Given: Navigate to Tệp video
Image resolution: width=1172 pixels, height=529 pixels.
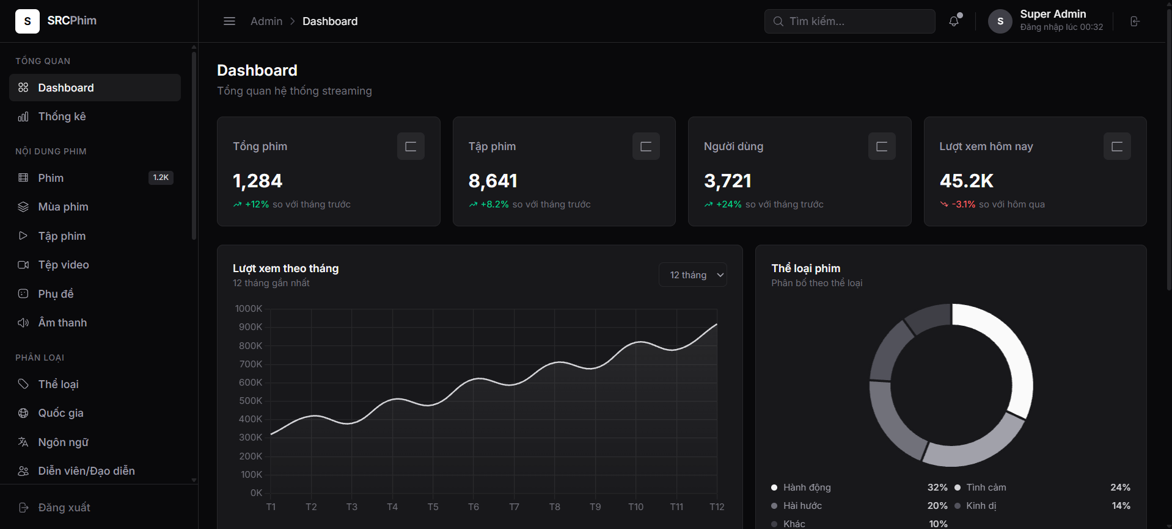Looking at the screenshot, I should point(95,265).
